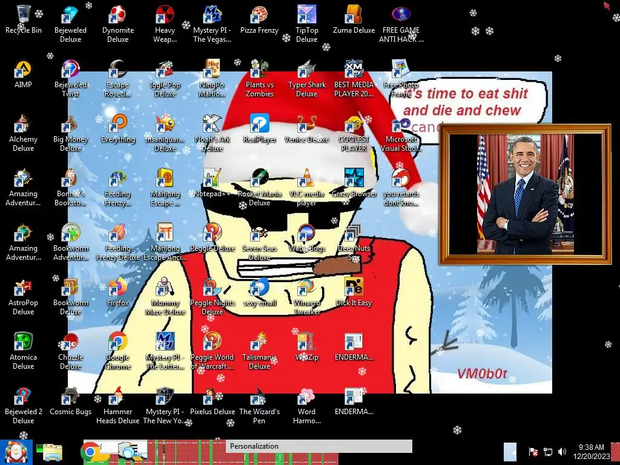Image resolution: width=620 pixels, height=465 pixels.
Task: Select the Iggle Pop Deluxe shortcut
Action: tap(165, 79)
